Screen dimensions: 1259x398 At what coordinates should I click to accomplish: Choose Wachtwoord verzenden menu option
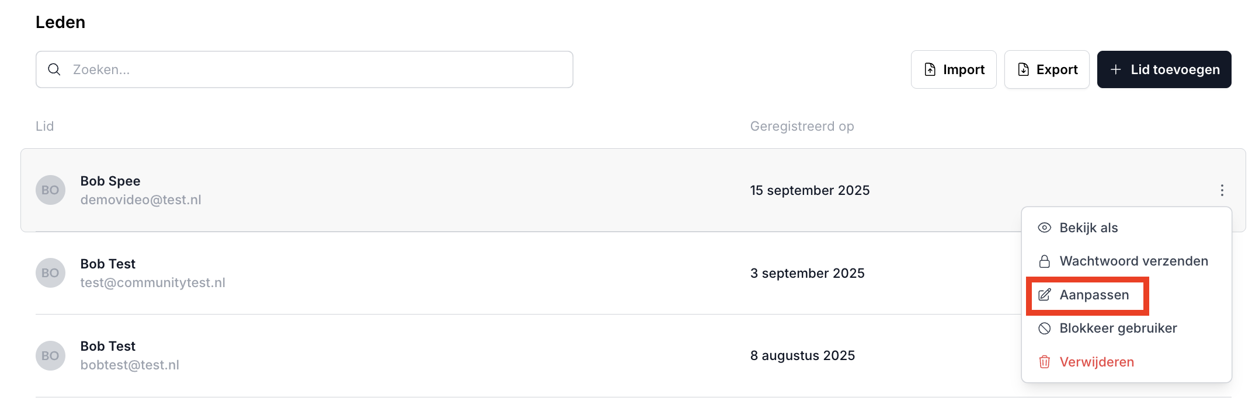[x=1133, y=261]
